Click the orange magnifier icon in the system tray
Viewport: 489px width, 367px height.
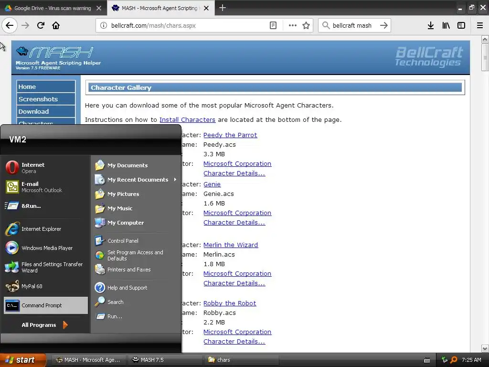(454, 360)
